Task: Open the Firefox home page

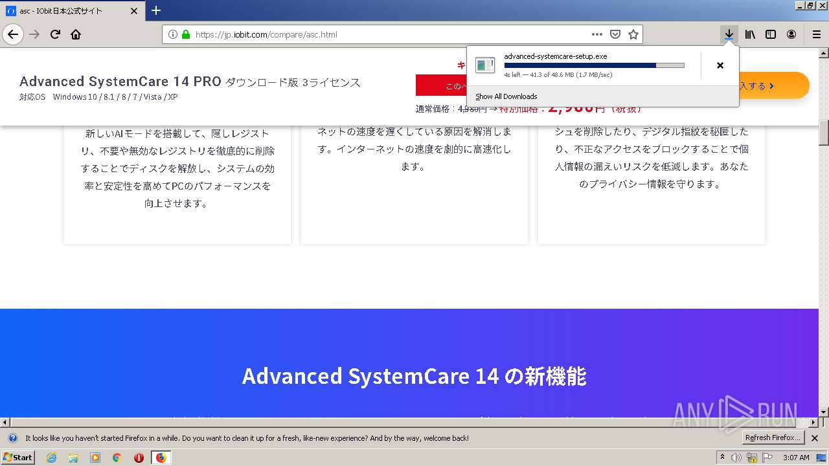Action: coord(76,34)
